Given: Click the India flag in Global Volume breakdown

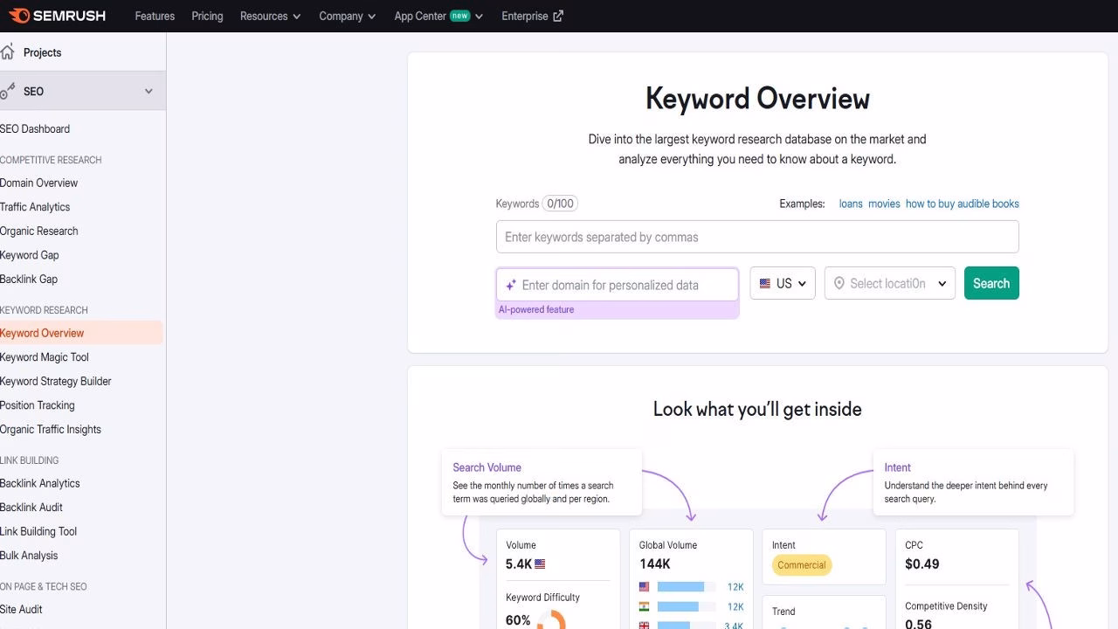Looking at the screenshot, I should tap(643, 606).
